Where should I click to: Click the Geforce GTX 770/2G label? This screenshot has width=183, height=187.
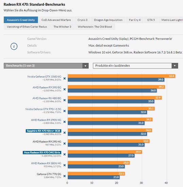point(49,174)
